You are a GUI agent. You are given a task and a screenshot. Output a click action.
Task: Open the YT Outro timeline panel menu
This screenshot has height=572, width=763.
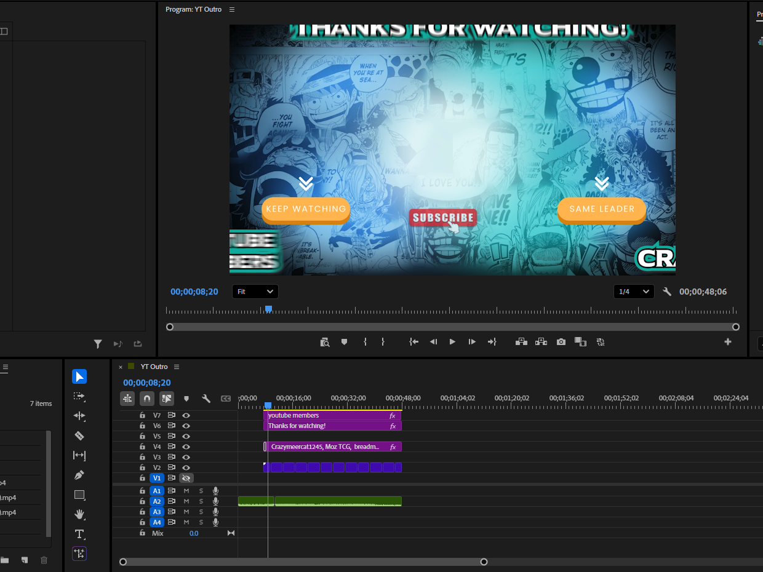coord(177,367)
